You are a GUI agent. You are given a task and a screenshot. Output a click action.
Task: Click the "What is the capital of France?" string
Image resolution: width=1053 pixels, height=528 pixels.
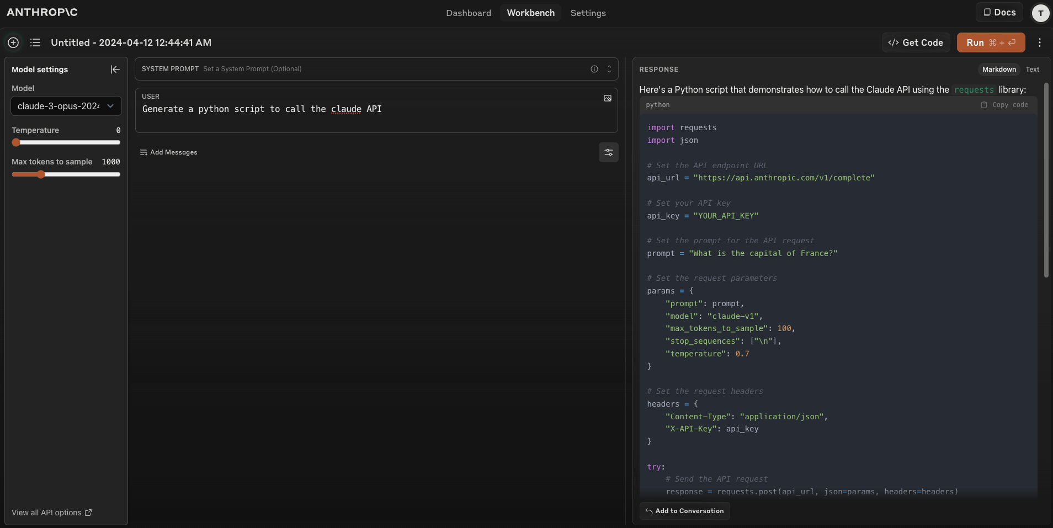coord(763,253)
